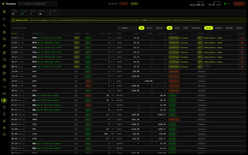248x155 pixels.
Task: Filter by Bot/AI source
Action: pyautogui.click(x=239, y=28)
